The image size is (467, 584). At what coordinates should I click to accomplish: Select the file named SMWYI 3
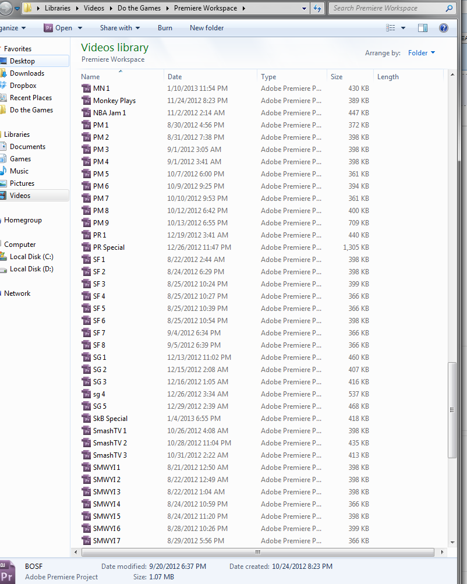point(107,492)
